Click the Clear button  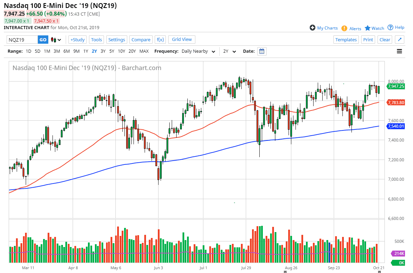click(x=384, y=40)
